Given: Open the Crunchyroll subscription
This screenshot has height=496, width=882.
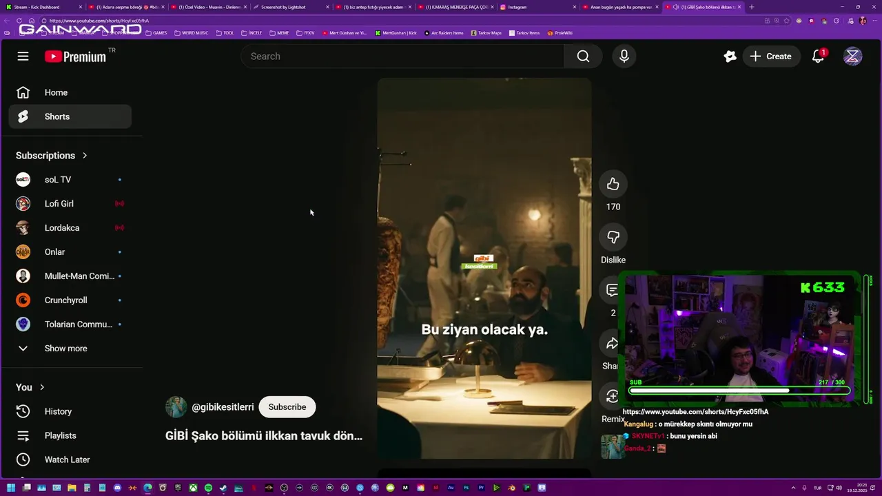Looking at the screenshot, I should (x=70, y=300).
